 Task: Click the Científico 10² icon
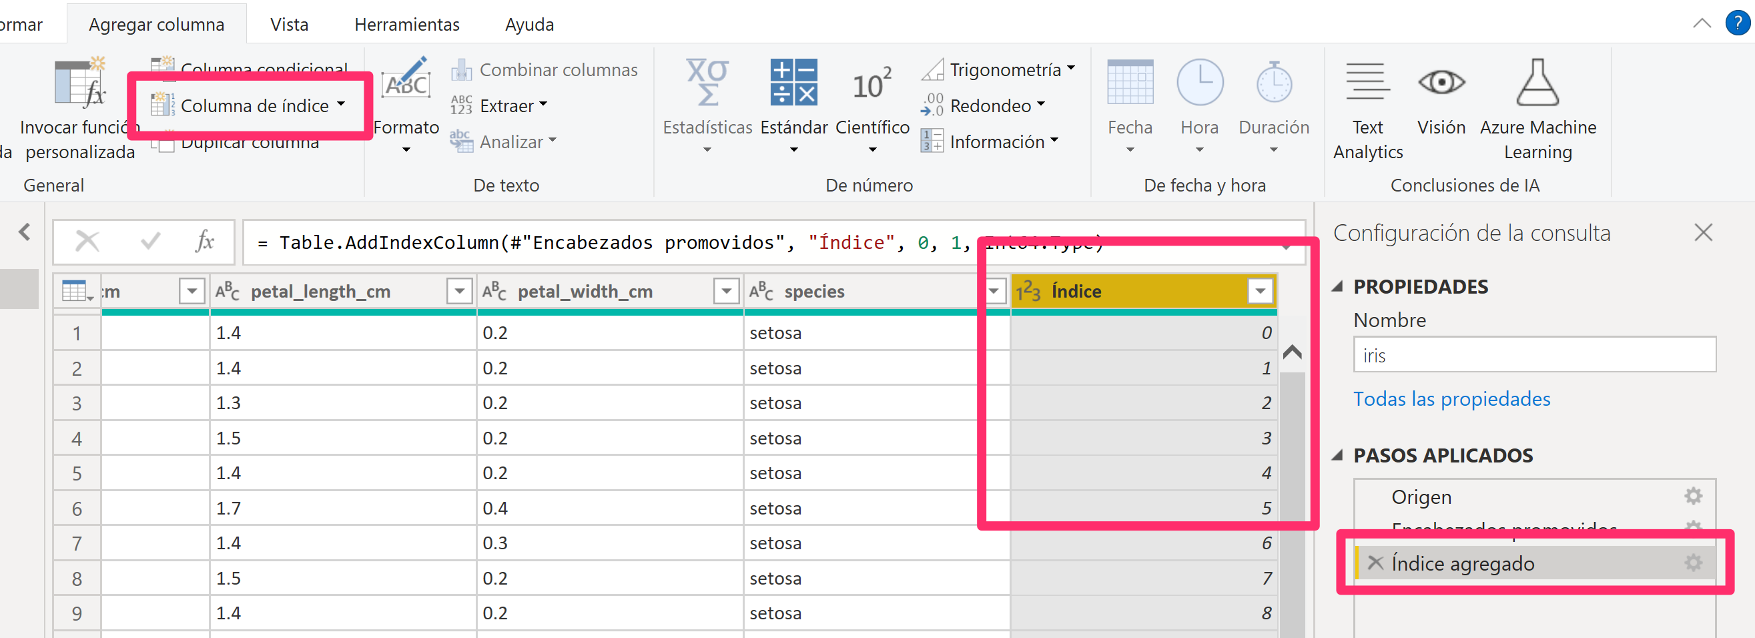coord(872,85)
